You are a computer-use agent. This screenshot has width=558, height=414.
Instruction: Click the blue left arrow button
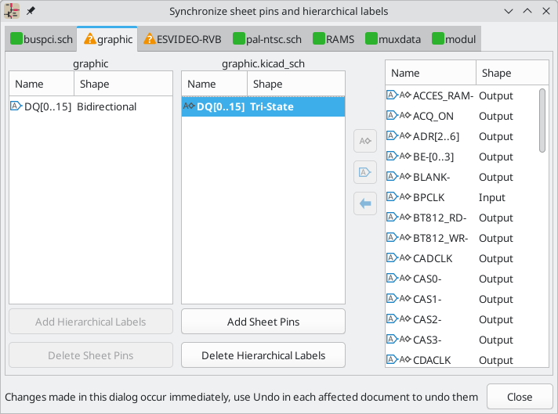[x=365, y=203]
